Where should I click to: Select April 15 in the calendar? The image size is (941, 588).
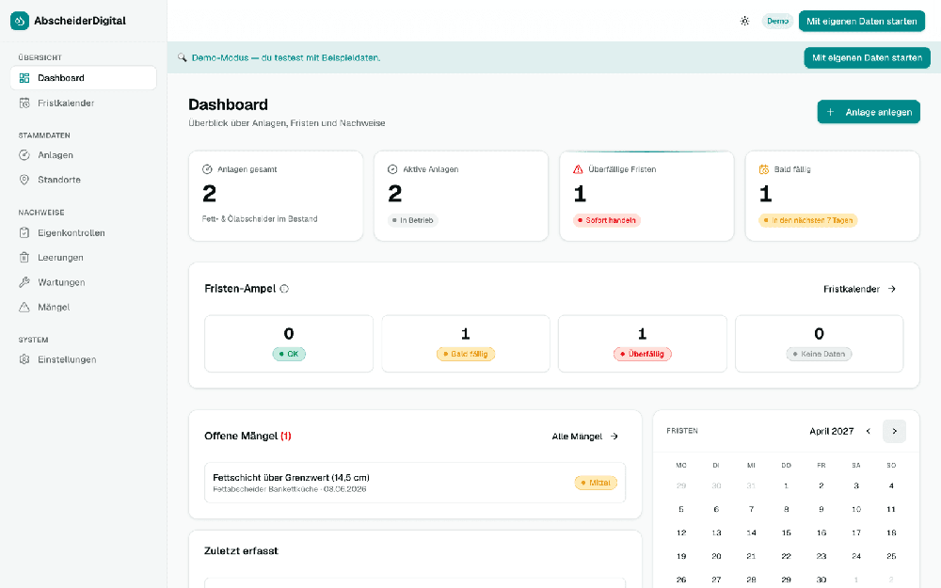(786, 532)
